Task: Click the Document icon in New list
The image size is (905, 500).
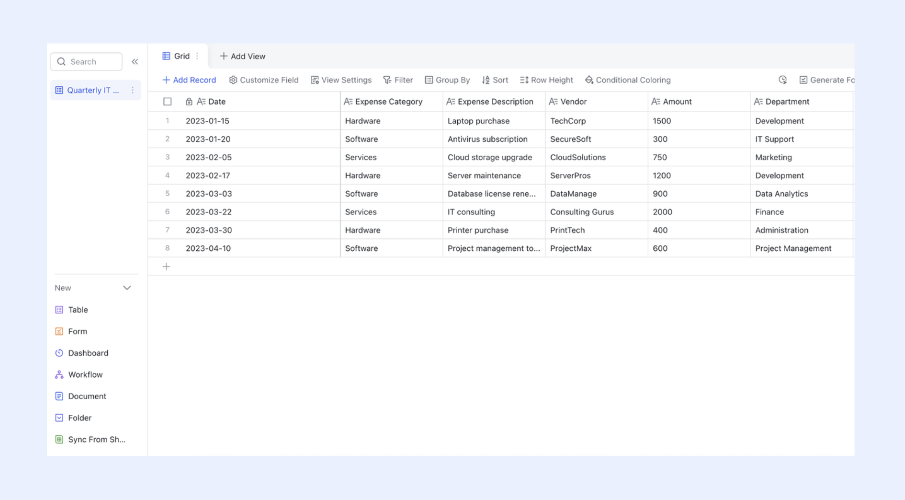Action: tap(59, 396)
